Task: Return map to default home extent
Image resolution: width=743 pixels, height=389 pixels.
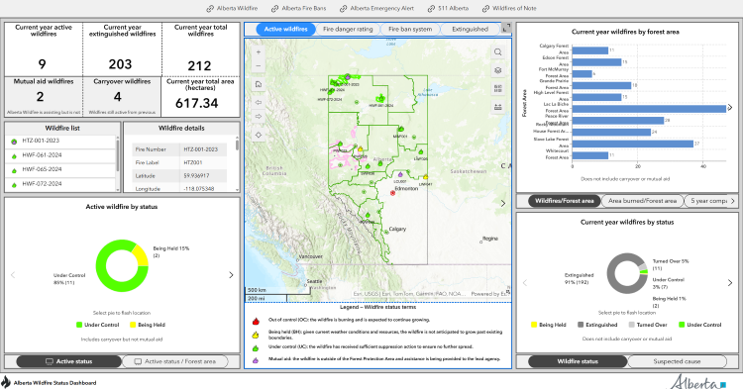Action: click(x=259, y=84)
